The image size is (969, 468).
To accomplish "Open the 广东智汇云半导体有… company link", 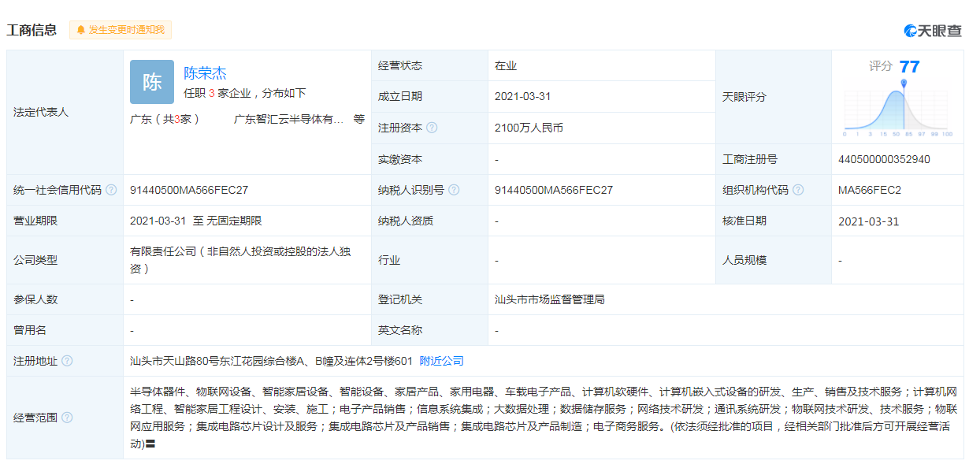I will tap(288, 119).
